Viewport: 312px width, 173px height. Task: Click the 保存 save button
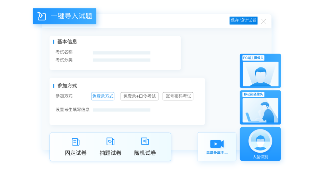pos(235,20)
